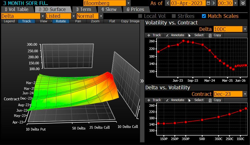Click the panel collapse arrows between charts
Image resolution: width=250 pixels, height=145 pixels.
point(142,81)
